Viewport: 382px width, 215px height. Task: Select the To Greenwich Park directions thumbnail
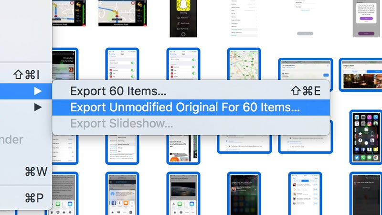click(306, 69)
